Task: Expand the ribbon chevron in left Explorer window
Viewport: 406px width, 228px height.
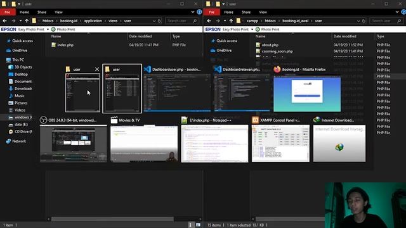Action: [x=193, y=12]
